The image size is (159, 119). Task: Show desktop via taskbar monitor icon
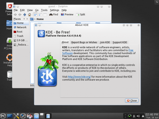coord(10,116)
